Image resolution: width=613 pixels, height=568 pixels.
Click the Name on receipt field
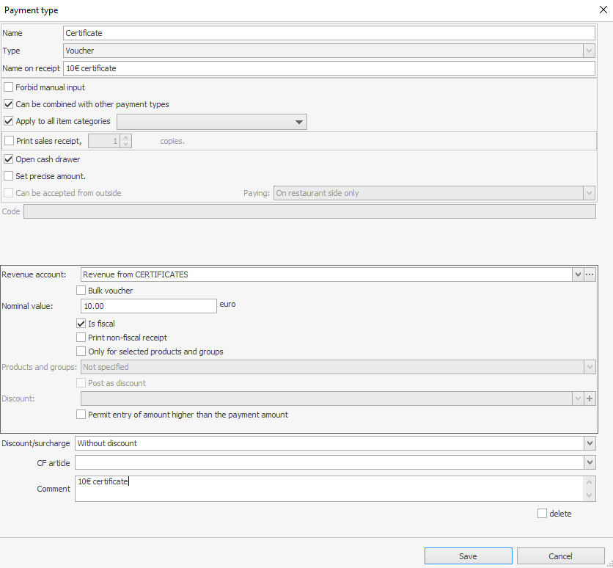(x=328, y=68)
